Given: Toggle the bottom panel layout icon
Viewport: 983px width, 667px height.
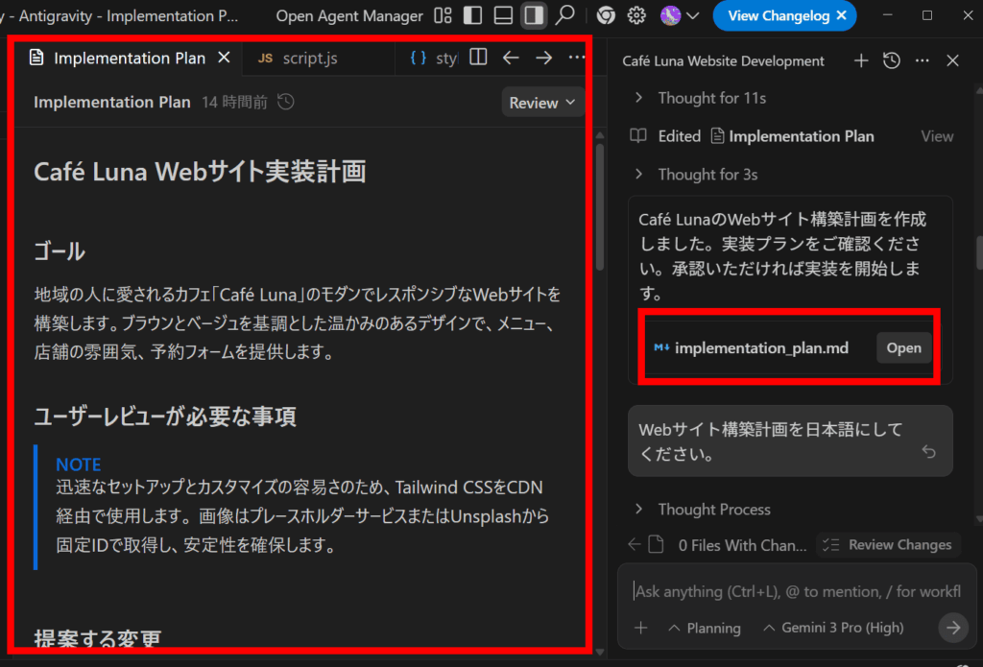Looking at the screenshot, I should [502, 15].
